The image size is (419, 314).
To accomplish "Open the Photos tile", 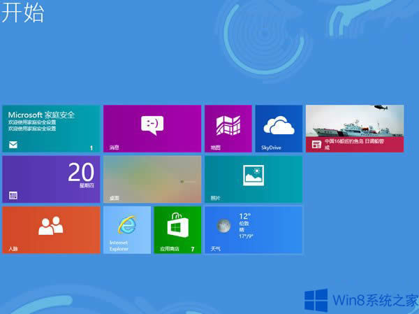I will pyautogui.click(x=253, y=179).
